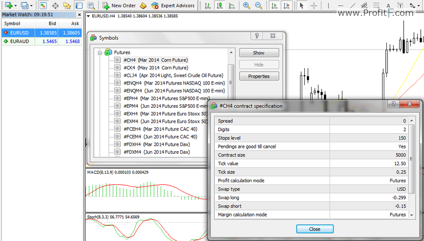Click Properties button in Symbols dialog
The image size is (424, 241).
point(259,76)
